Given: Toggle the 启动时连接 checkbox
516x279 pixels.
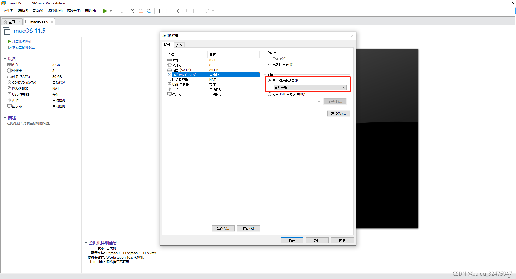Looking at the screenshot, I should click(x=270, y=65).
